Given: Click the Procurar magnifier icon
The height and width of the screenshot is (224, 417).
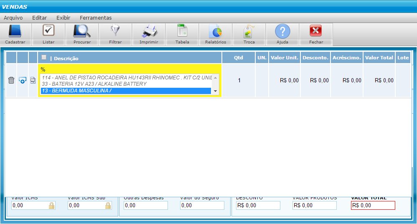Looking at the screenshot, I should tap(82, 32).
